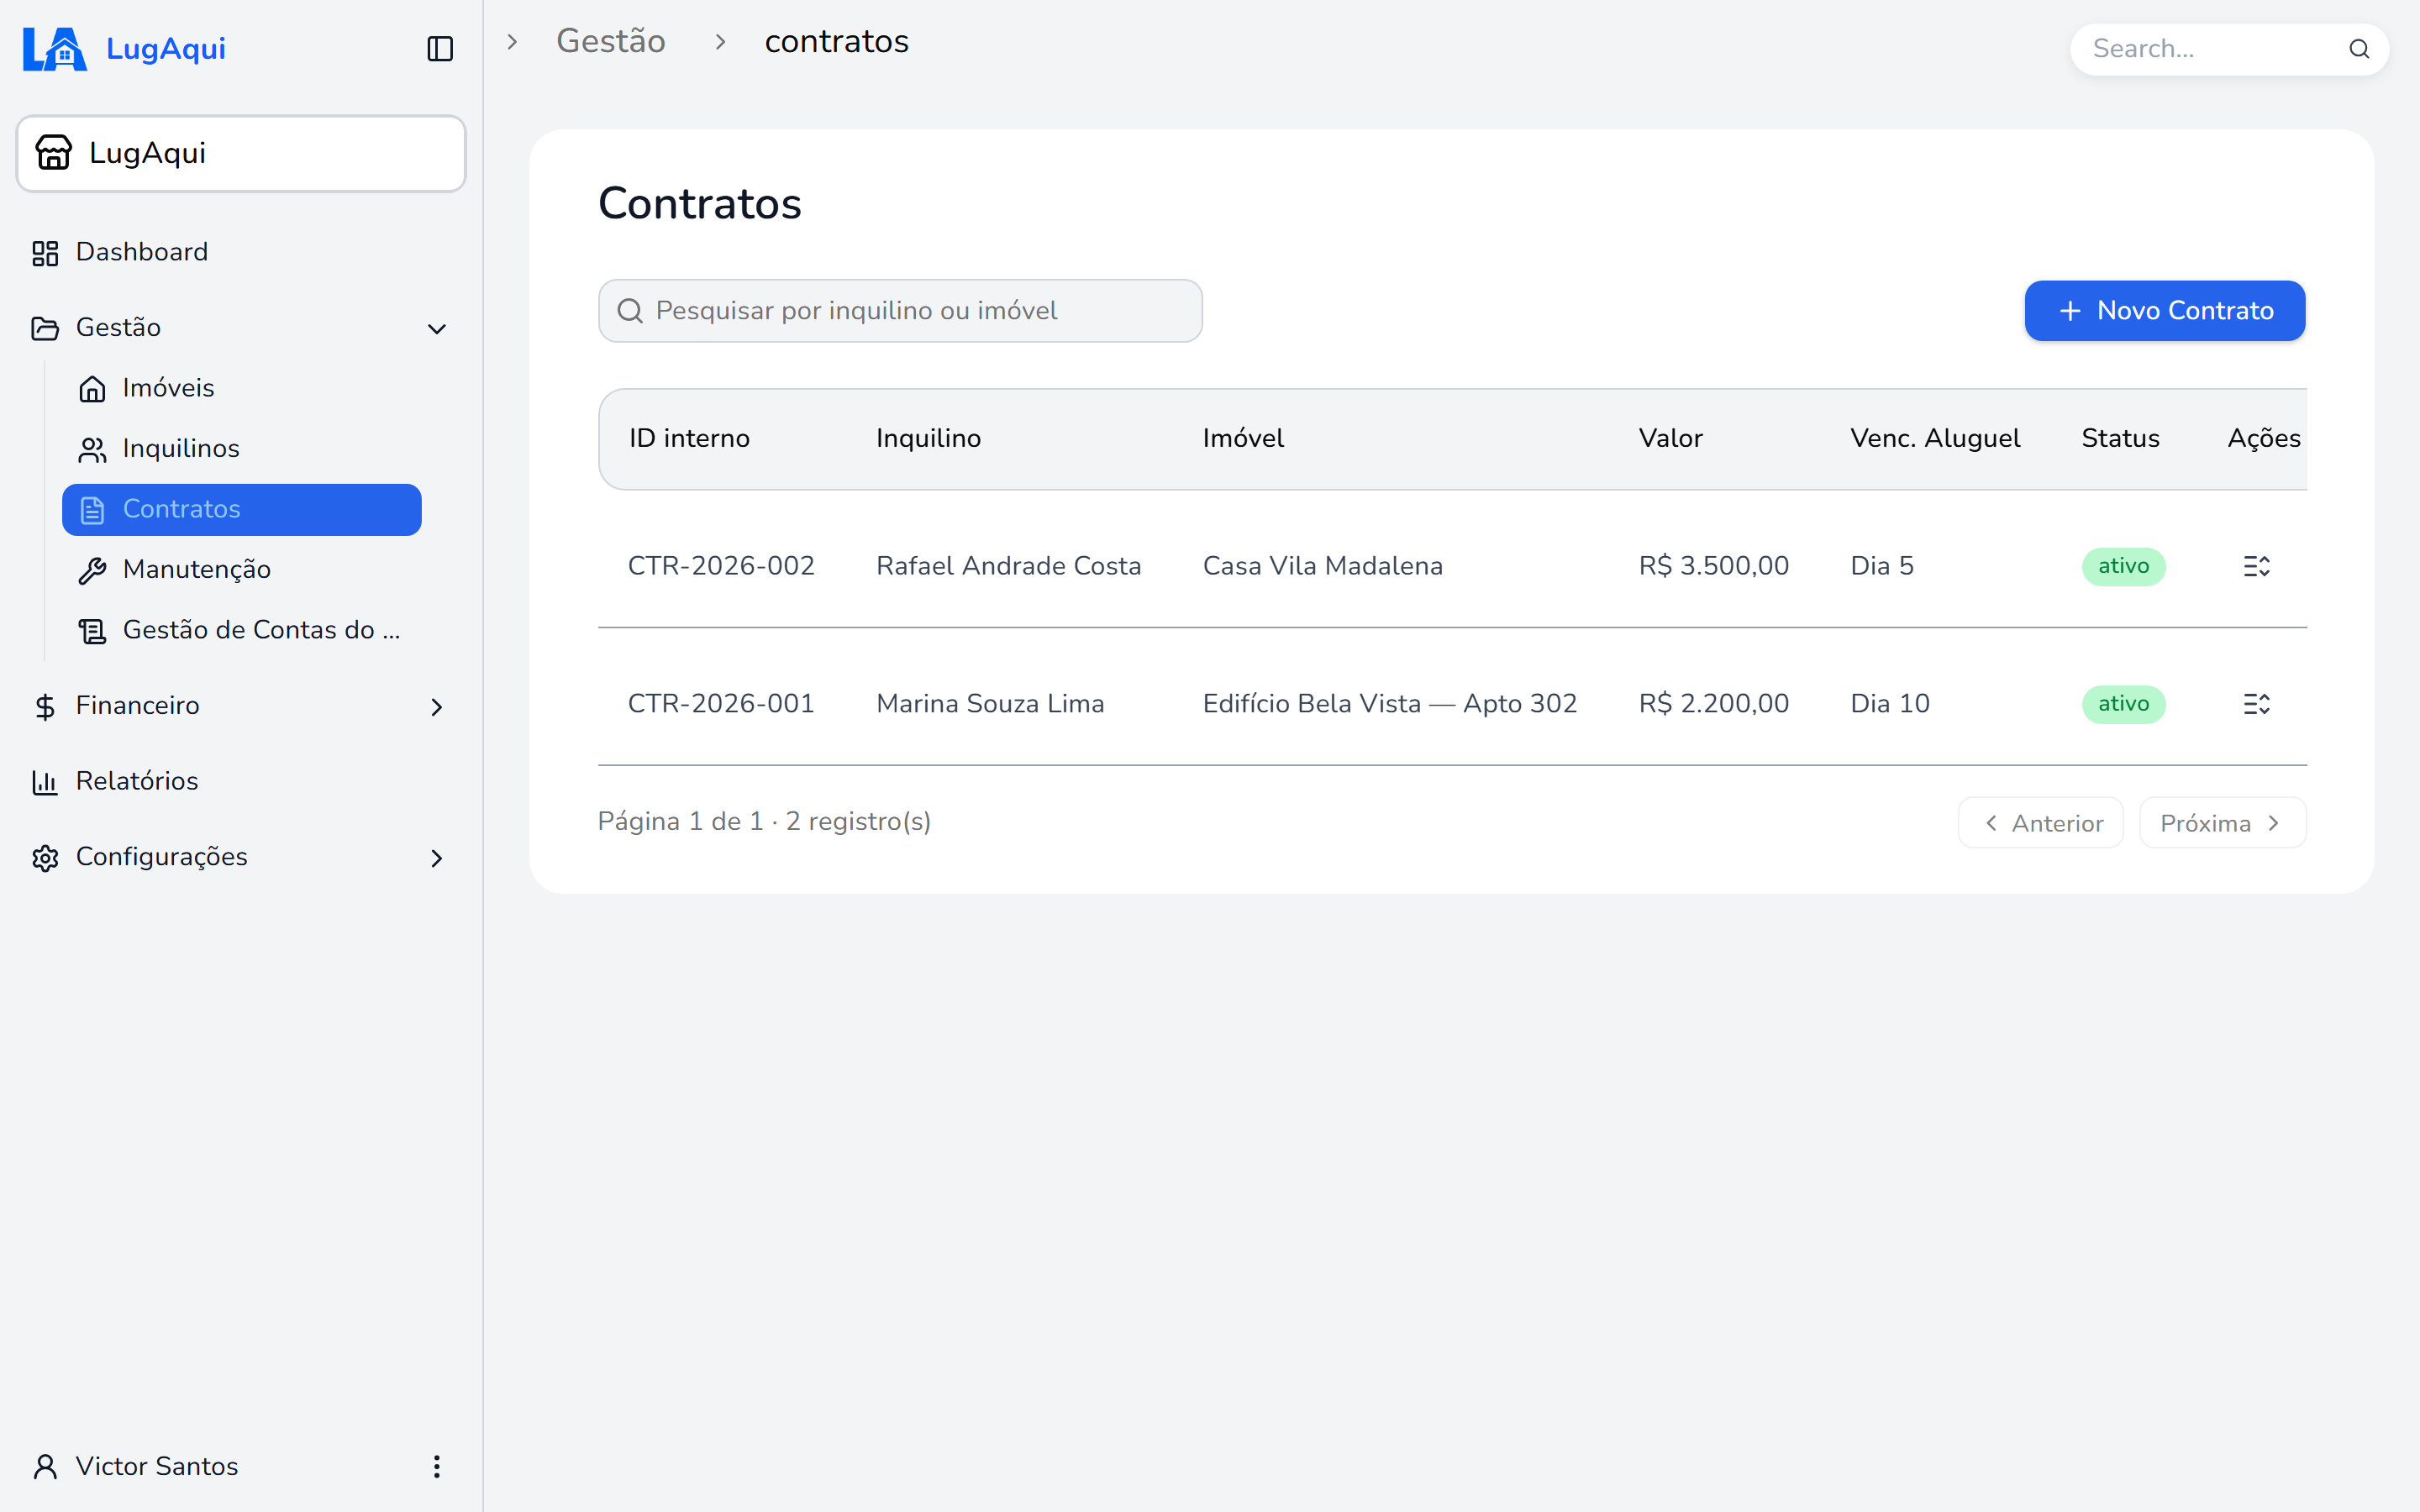Viewport: 2420px width, 1512px height.
Task: Open the LugAqui store selector
Action: coord(241,153)
